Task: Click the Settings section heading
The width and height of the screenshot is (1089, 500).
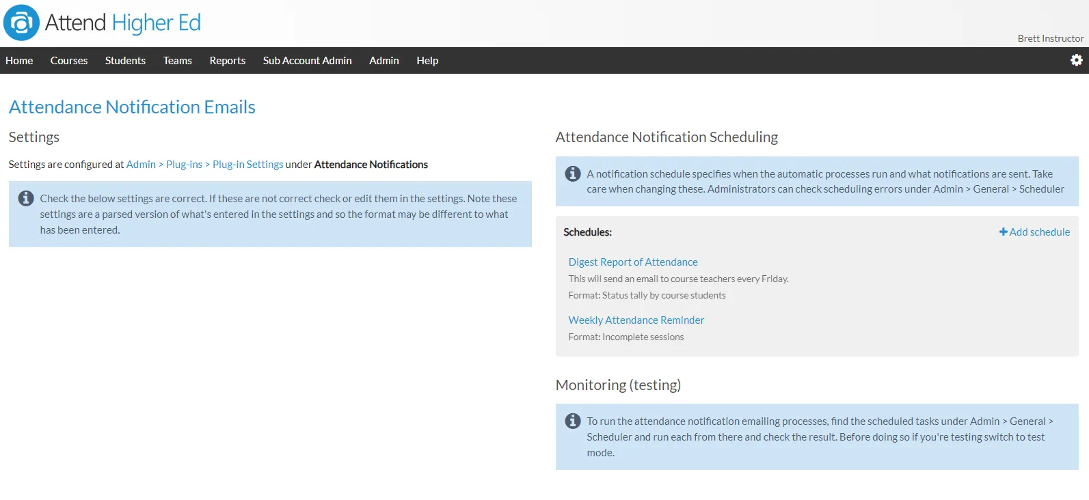Action: coord(33,137)
